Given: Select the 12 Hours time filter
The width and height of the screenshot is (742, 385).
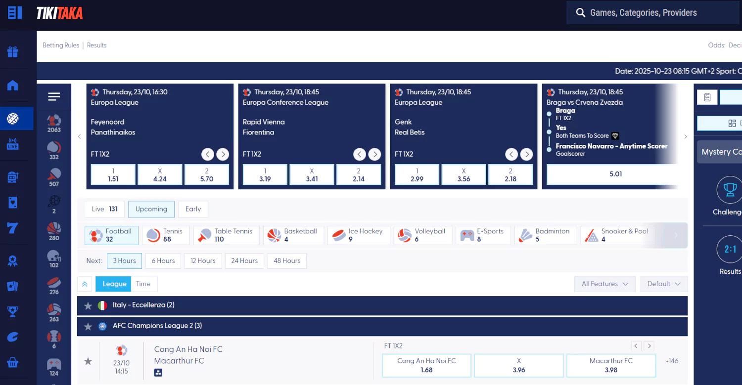Looking at the screenshot, I should [x=203, y=261].
